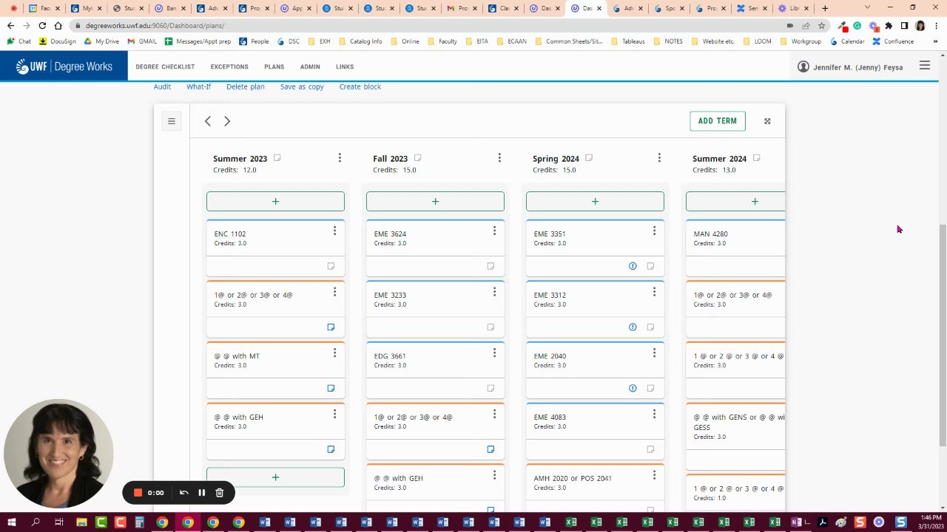Open Spring 2024 term options menu
This screenshot has width=947, height=532.
tap(659, 158)
